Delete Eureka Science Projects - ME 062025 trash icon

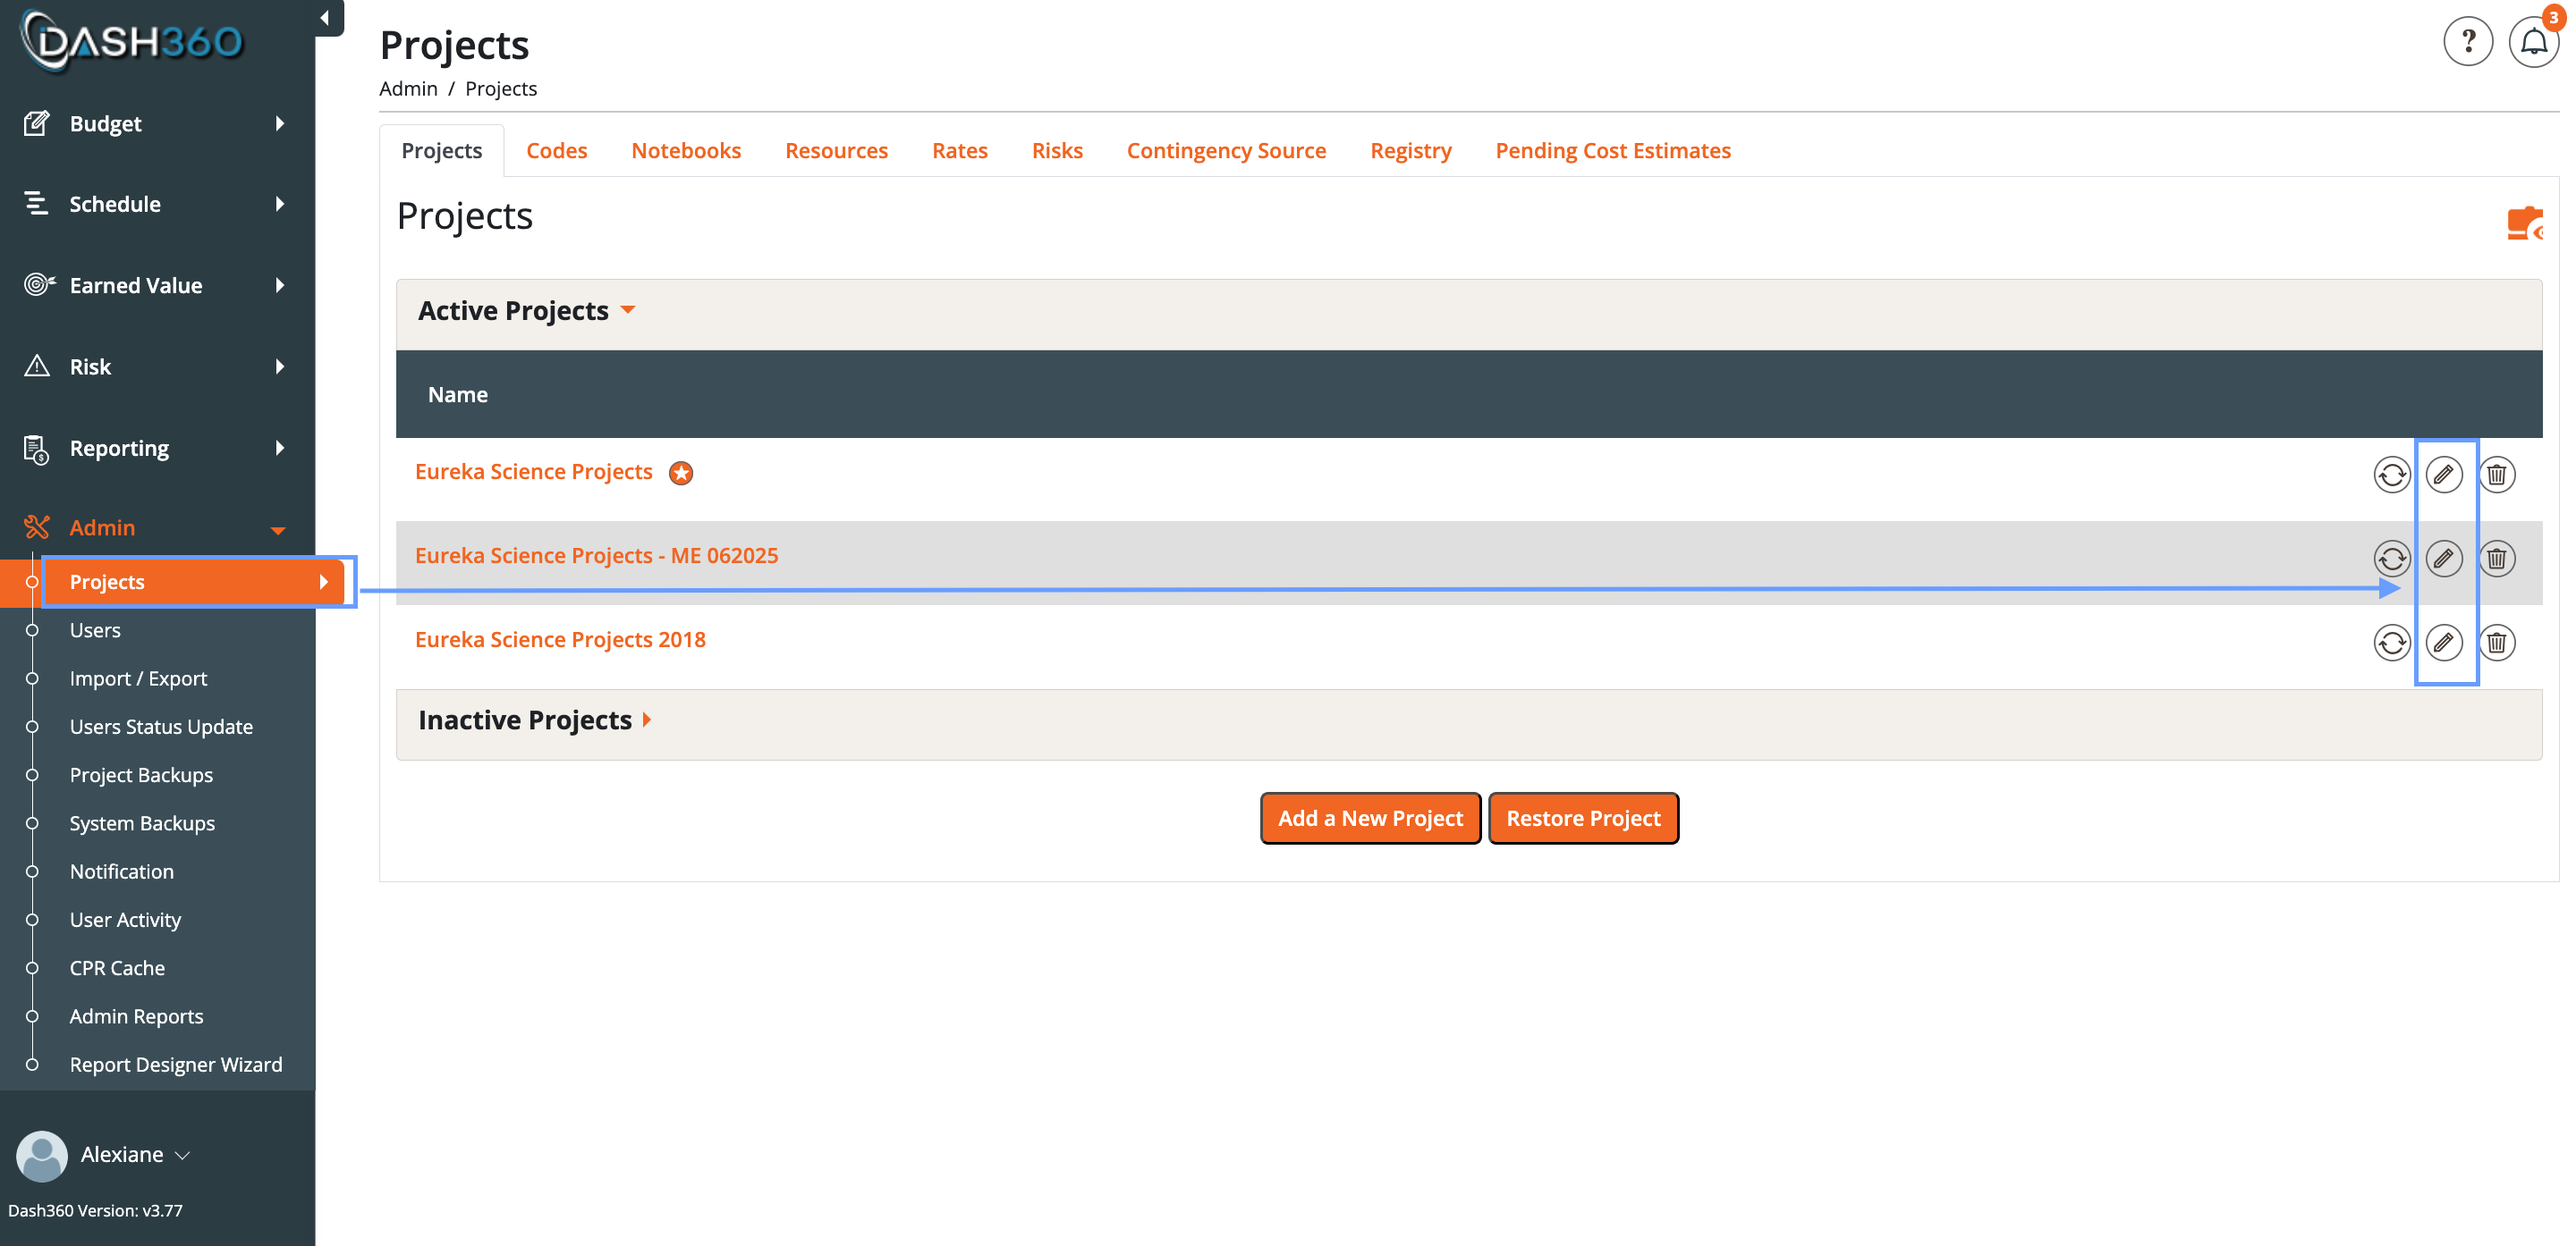pos(2496,559)
